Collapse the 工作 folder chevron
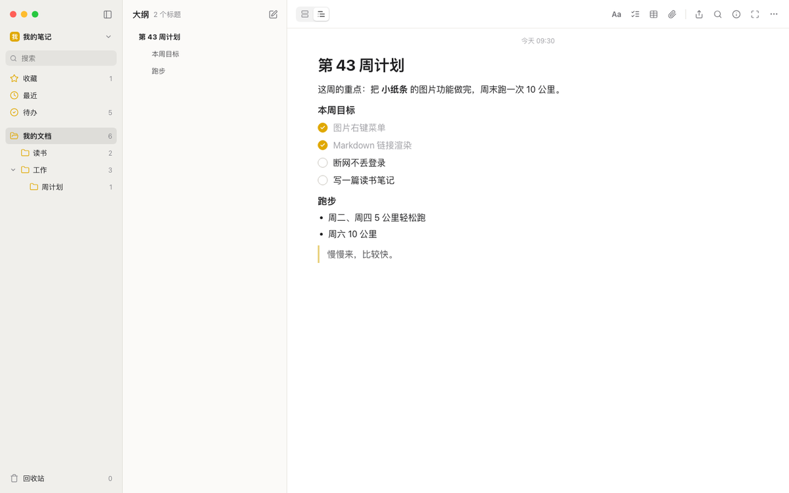The height and width of the screenshot is (493, 789). 13,170
